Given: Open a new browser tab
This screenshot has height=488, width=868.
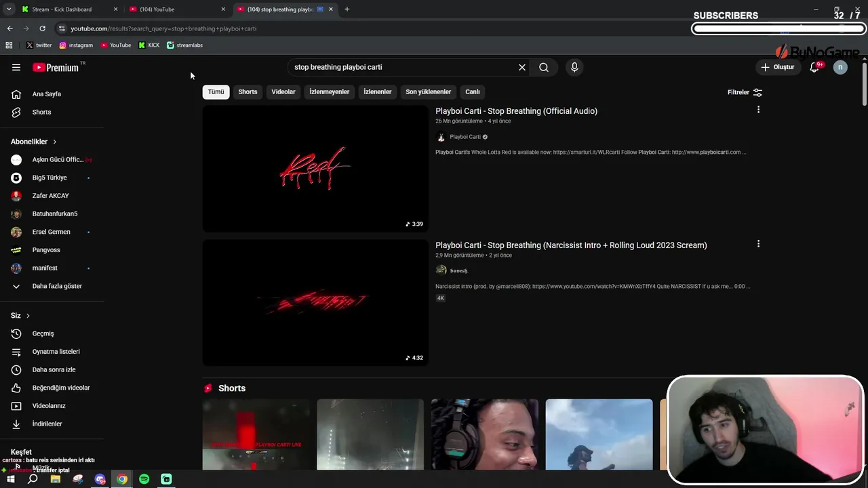Looking at the screenshot, I should [x=347, y=9].
